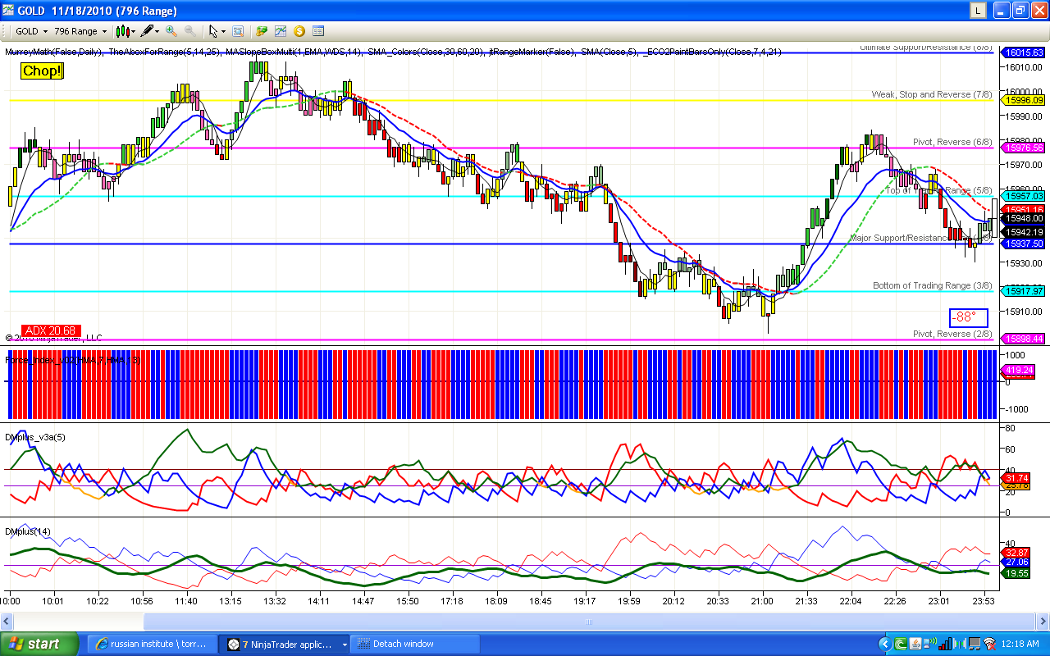Viewport: 1050px width, 656px height.
Task: Click the 15996.09 yellow price marker
Action: pos(1022,100)
